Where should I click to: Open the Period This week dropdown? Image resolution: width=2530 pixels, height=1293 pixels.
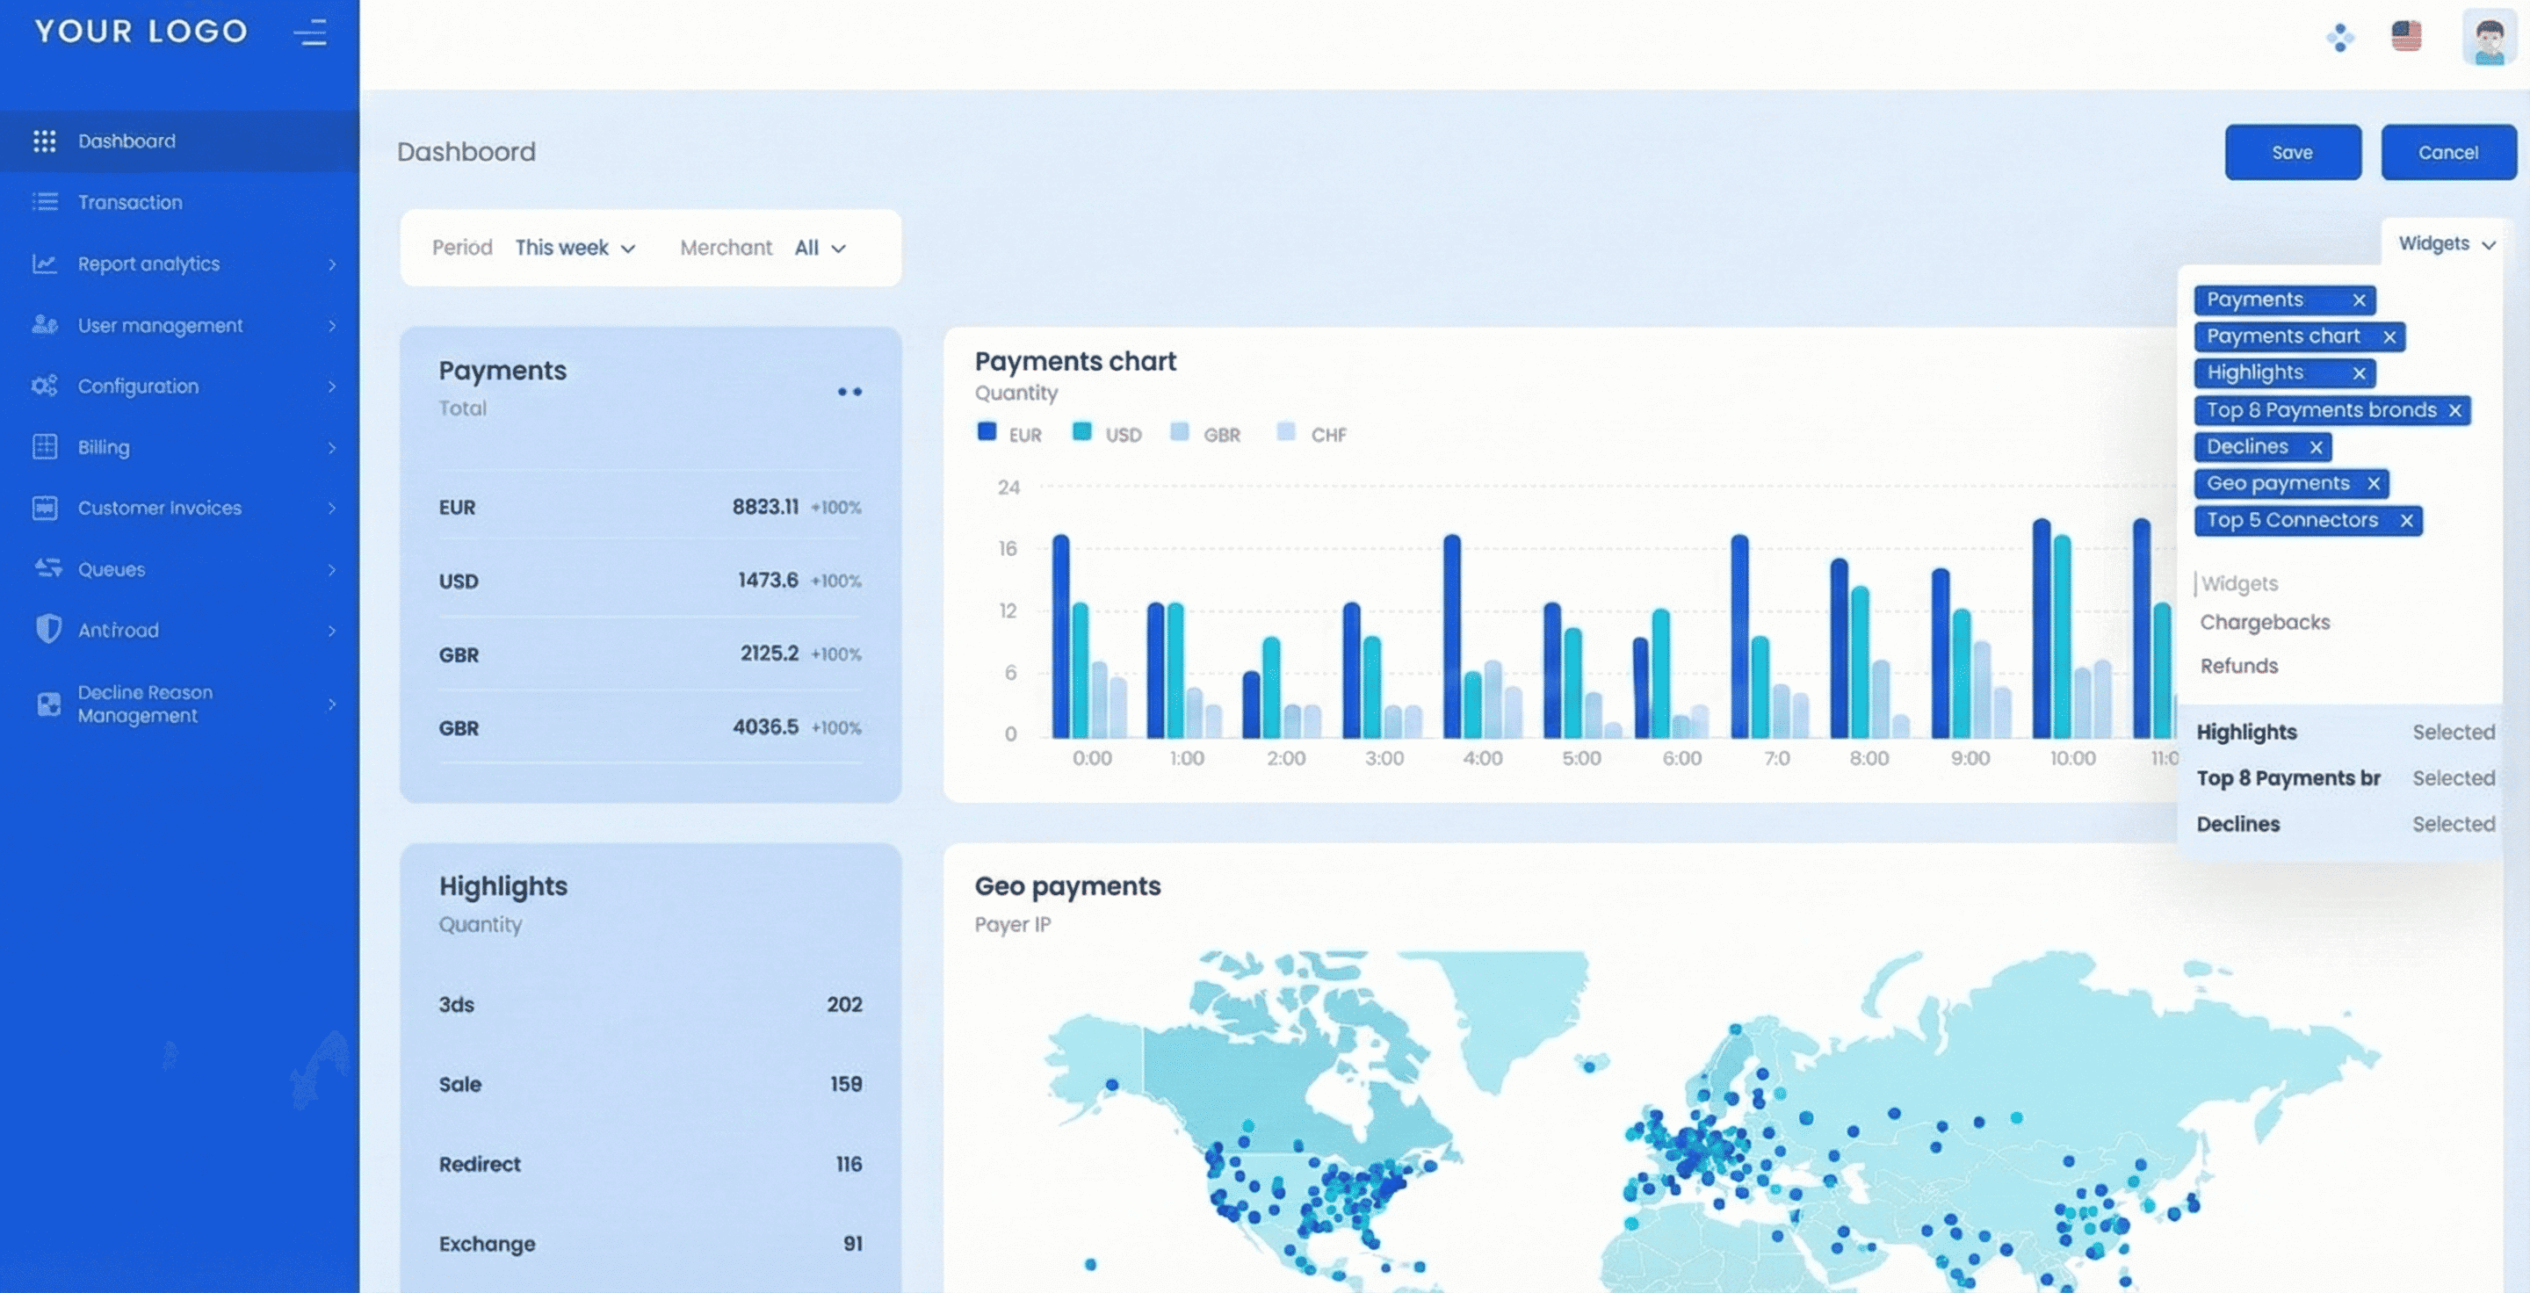point(575,248)
